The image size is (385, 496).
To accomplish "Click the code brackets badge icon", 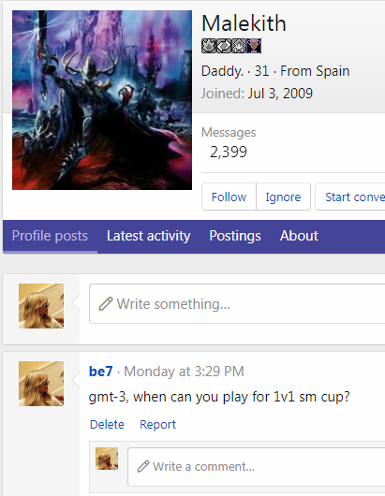I will coord(224,46).
